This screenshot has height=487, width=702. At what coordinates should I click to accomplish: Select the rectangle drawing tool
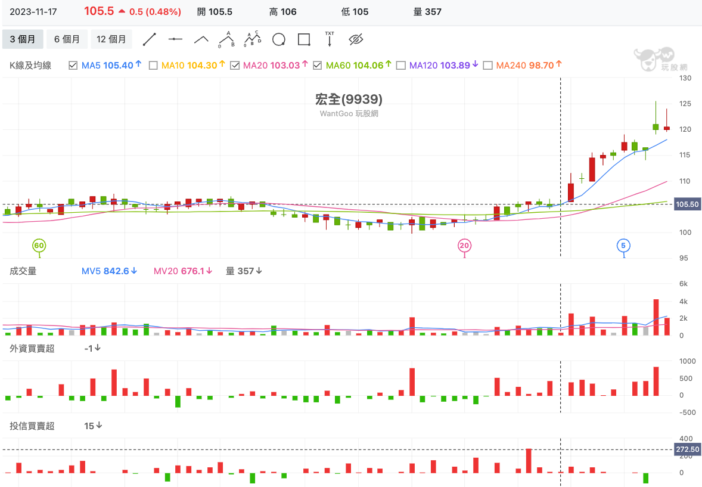[x=304, y=39]
